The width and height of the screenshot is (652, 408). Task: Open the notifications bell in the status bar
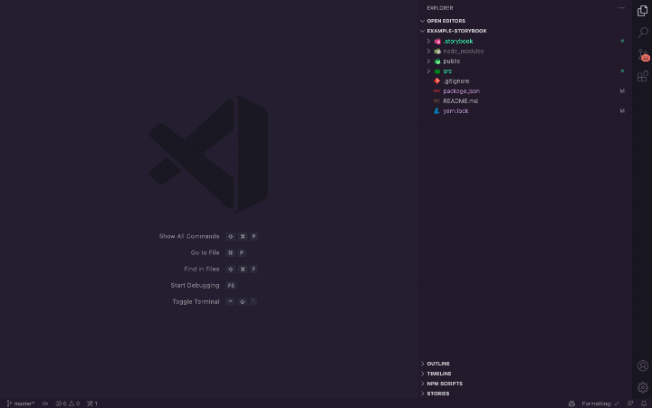click(x=644, y=403)
